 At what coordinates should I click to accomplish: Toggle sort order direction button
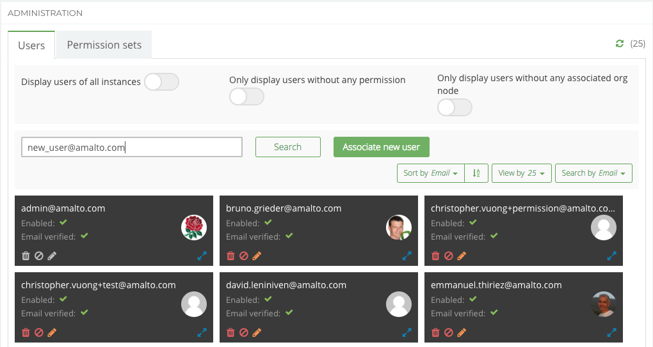coord(476,173)
